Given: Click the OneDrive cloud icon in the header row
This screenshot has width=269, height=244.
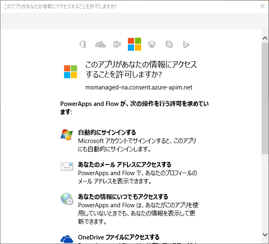Looking at the screenshot, I should [x=100, y=45].
